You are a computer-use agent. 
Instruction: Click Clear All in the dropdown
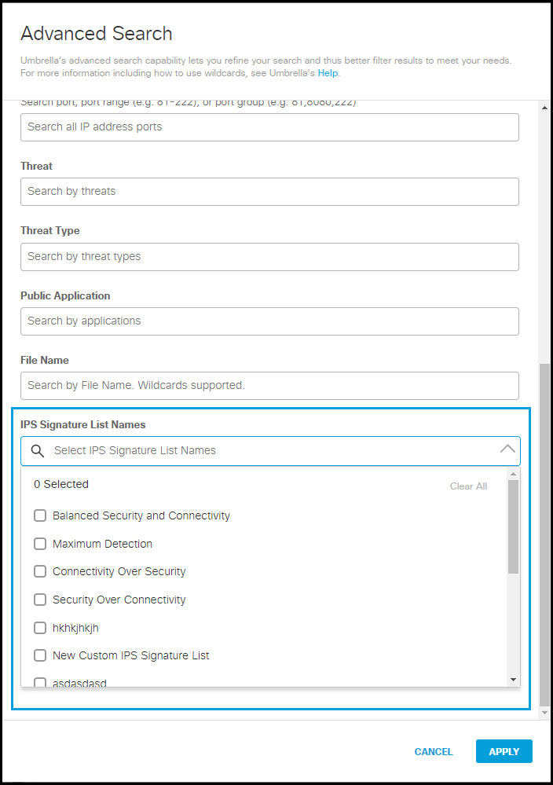(x=468, y=486)
